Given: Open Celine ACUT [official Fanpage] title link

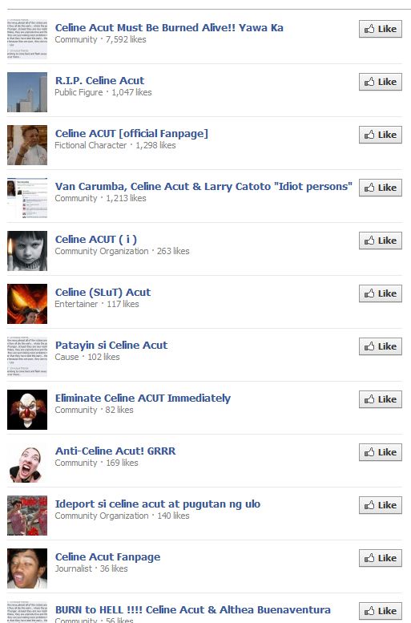Looking at the screenshot, I should click(x=131, y=133).
